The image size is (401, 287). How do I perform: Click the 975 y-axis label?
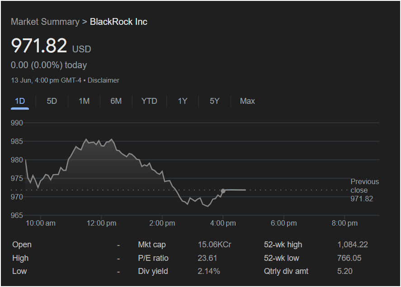point(17,178)
